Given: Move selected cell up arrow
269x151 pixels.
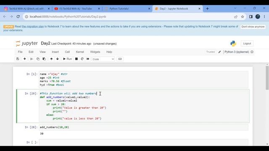Looking at the screenshot, I should click(x=51, y=59).
